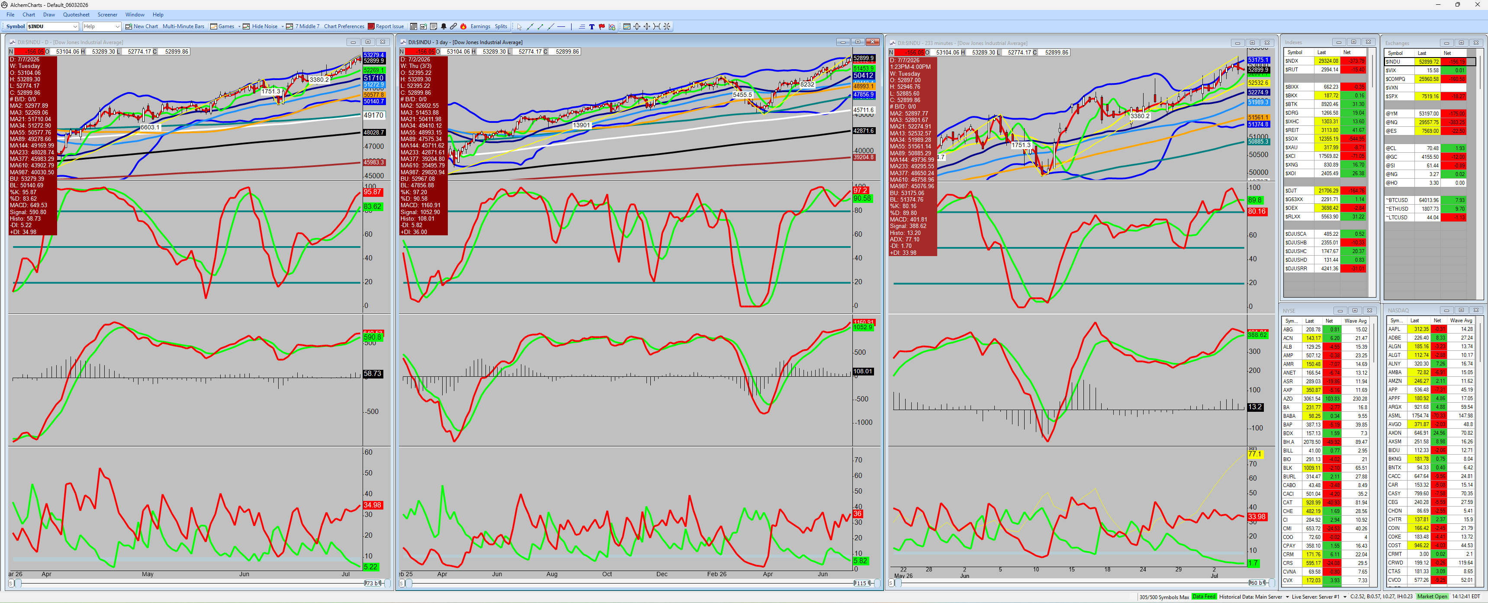Image resolution: width=1488 pixels, height=603 pixels.
Task: Open the quote table grid icon
Action: (414, 26)
